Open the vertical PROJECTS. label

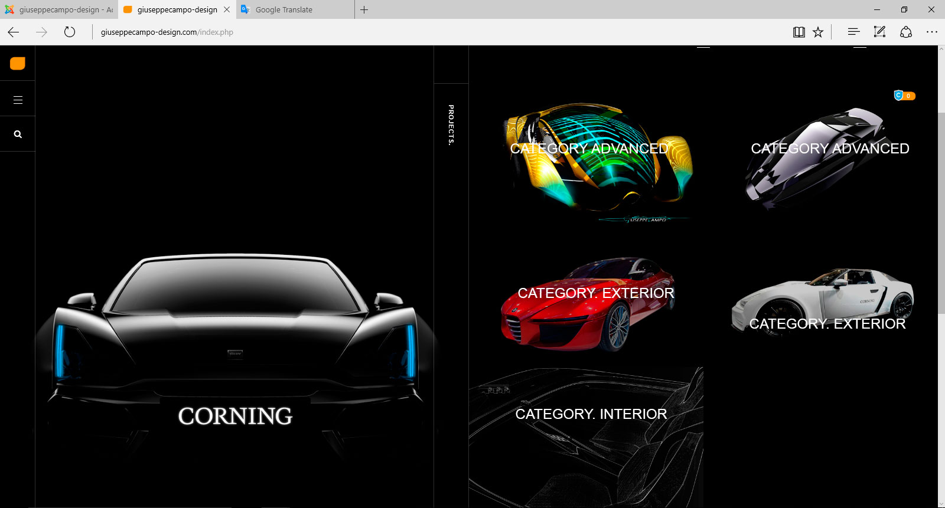pos(451,124)
